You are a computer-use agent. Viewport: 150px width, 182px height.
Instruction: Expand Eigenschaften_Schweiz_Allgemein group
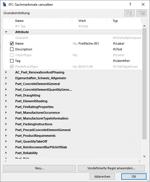[x=6, y=78]
